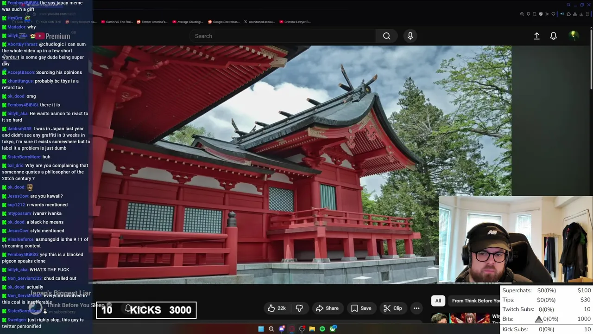The height and width of the screenshot is (334, 593).
Task: Click chat username 'AbortByThroat'
Action: (22, 44)
